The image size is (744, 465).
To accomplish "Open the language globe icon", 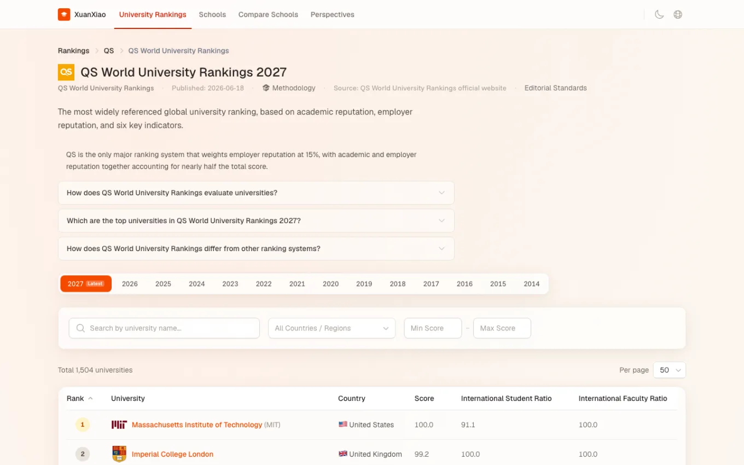I will tap(678, 15).
